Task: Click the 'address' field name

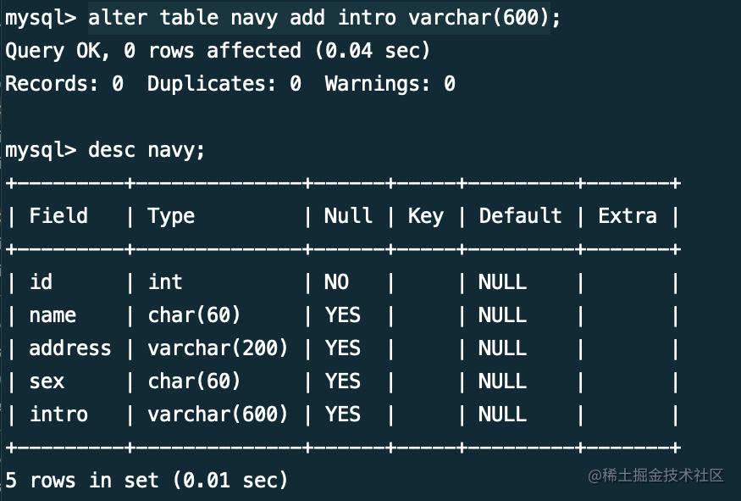Action: [70, 348]
